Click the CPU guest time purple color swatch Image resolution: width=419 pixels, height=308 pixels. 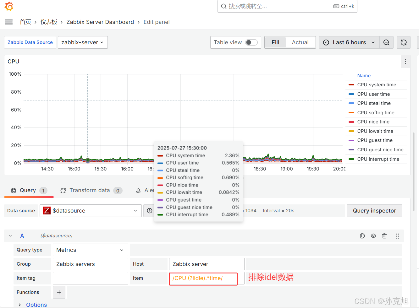click(x=351, y=140)
